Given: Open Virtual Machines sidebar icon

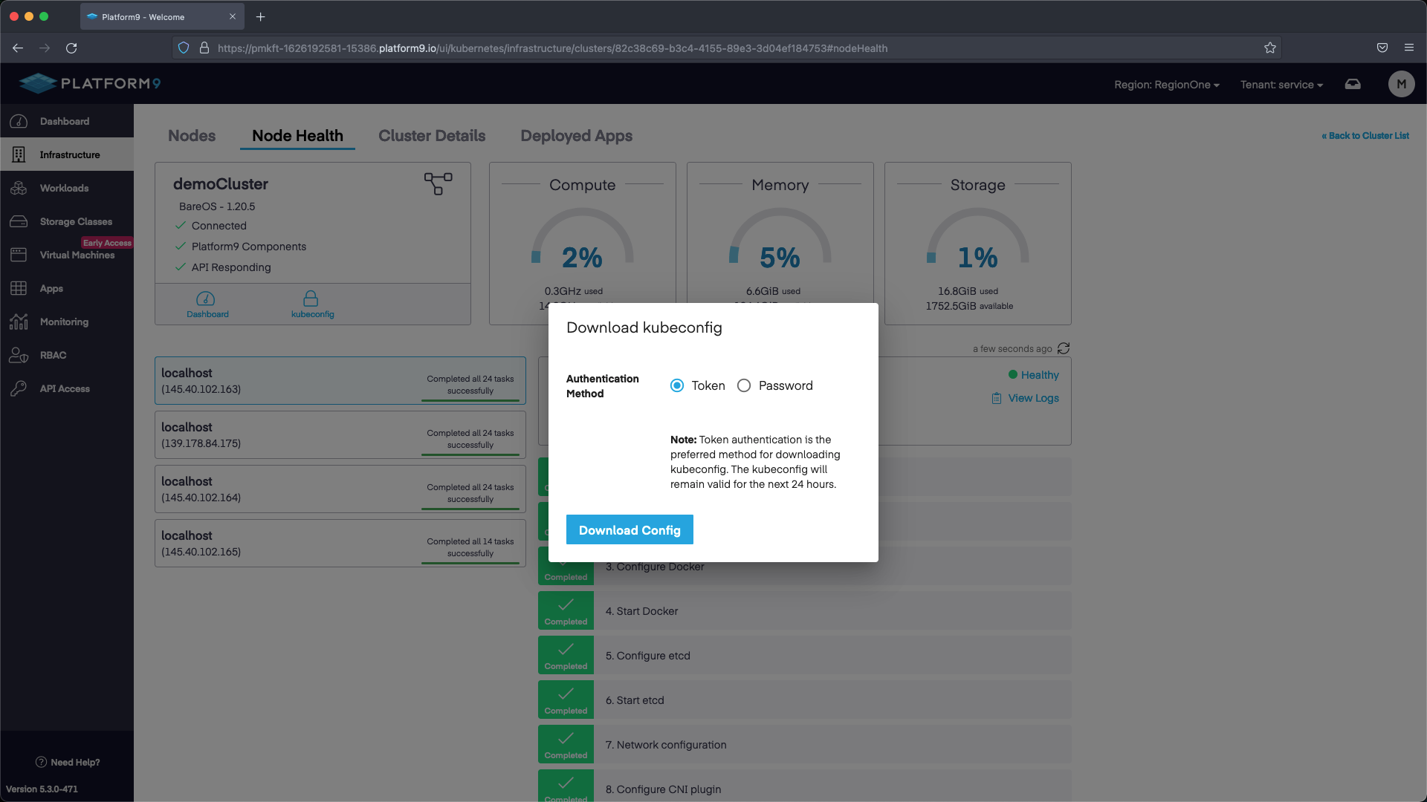Looking at the screenshot, I should click(19, 255).
